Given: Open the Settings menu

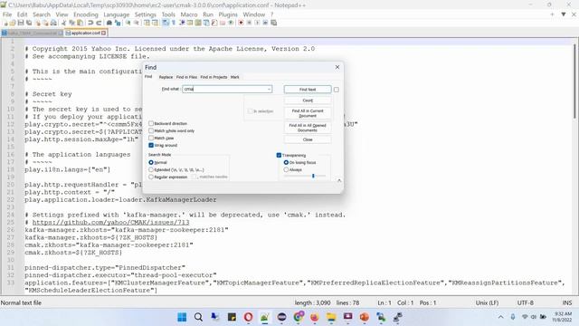Looking at the screenshot, I should point(145,14).
